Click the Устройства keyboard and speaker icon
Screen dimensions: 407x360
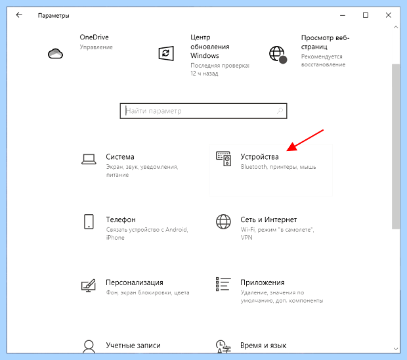(x=223, y=159)
